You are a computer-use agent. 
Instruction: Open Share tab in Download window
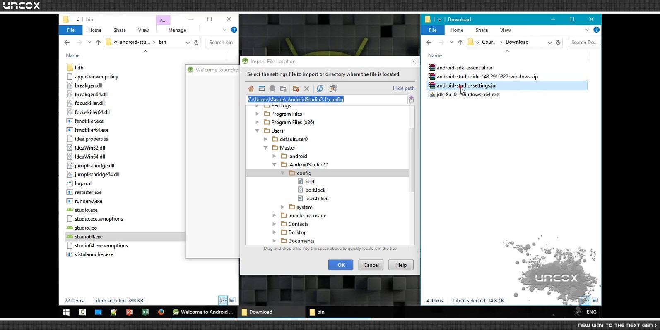(482, 30)
